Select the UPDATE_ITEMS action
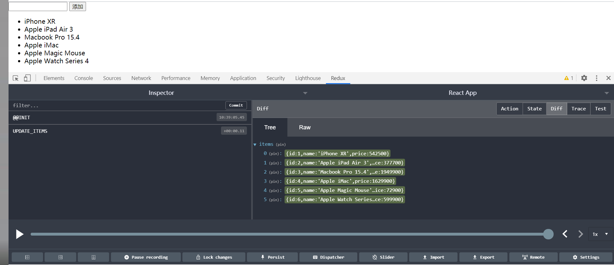The image size is (614, 265). 130,131
